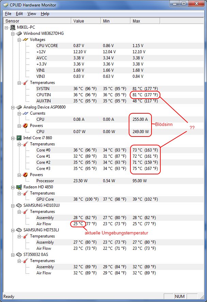Open the Edit menu
Image resolution: width=207 pixels, height=302 pixels.
pyautogui.click(x=19, y=14)
